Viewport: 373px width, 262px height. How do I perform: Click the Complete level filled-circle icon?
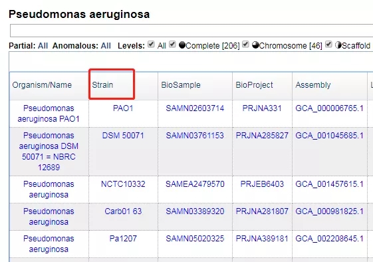pyautogui.click(x=182, y=45)
